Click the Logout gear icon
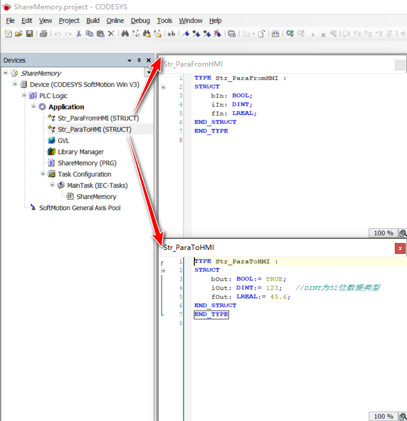The height and width of the screenshot is (421, 407). point(301,33)
